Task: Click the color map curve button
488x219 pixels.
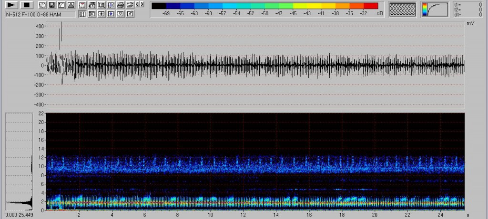Action: 435,10
